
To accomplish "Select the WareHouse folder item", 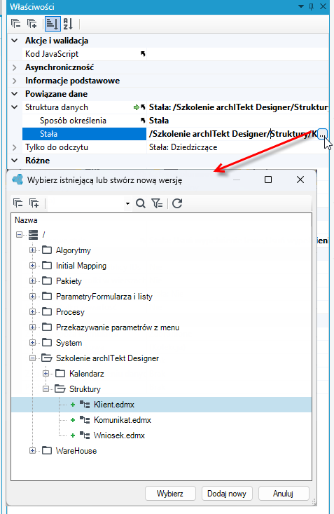I will coord(76,451).
